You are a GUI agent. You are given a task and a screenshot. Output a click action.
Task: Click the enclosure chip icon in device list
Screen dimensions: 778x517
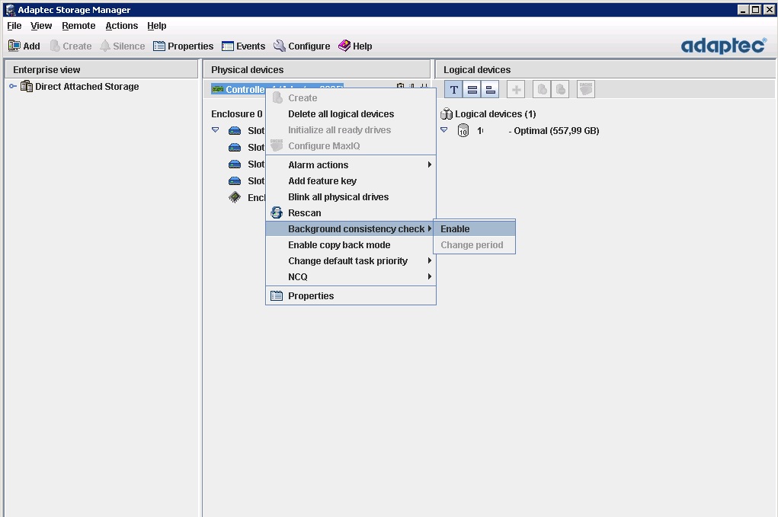coord(235,198)
